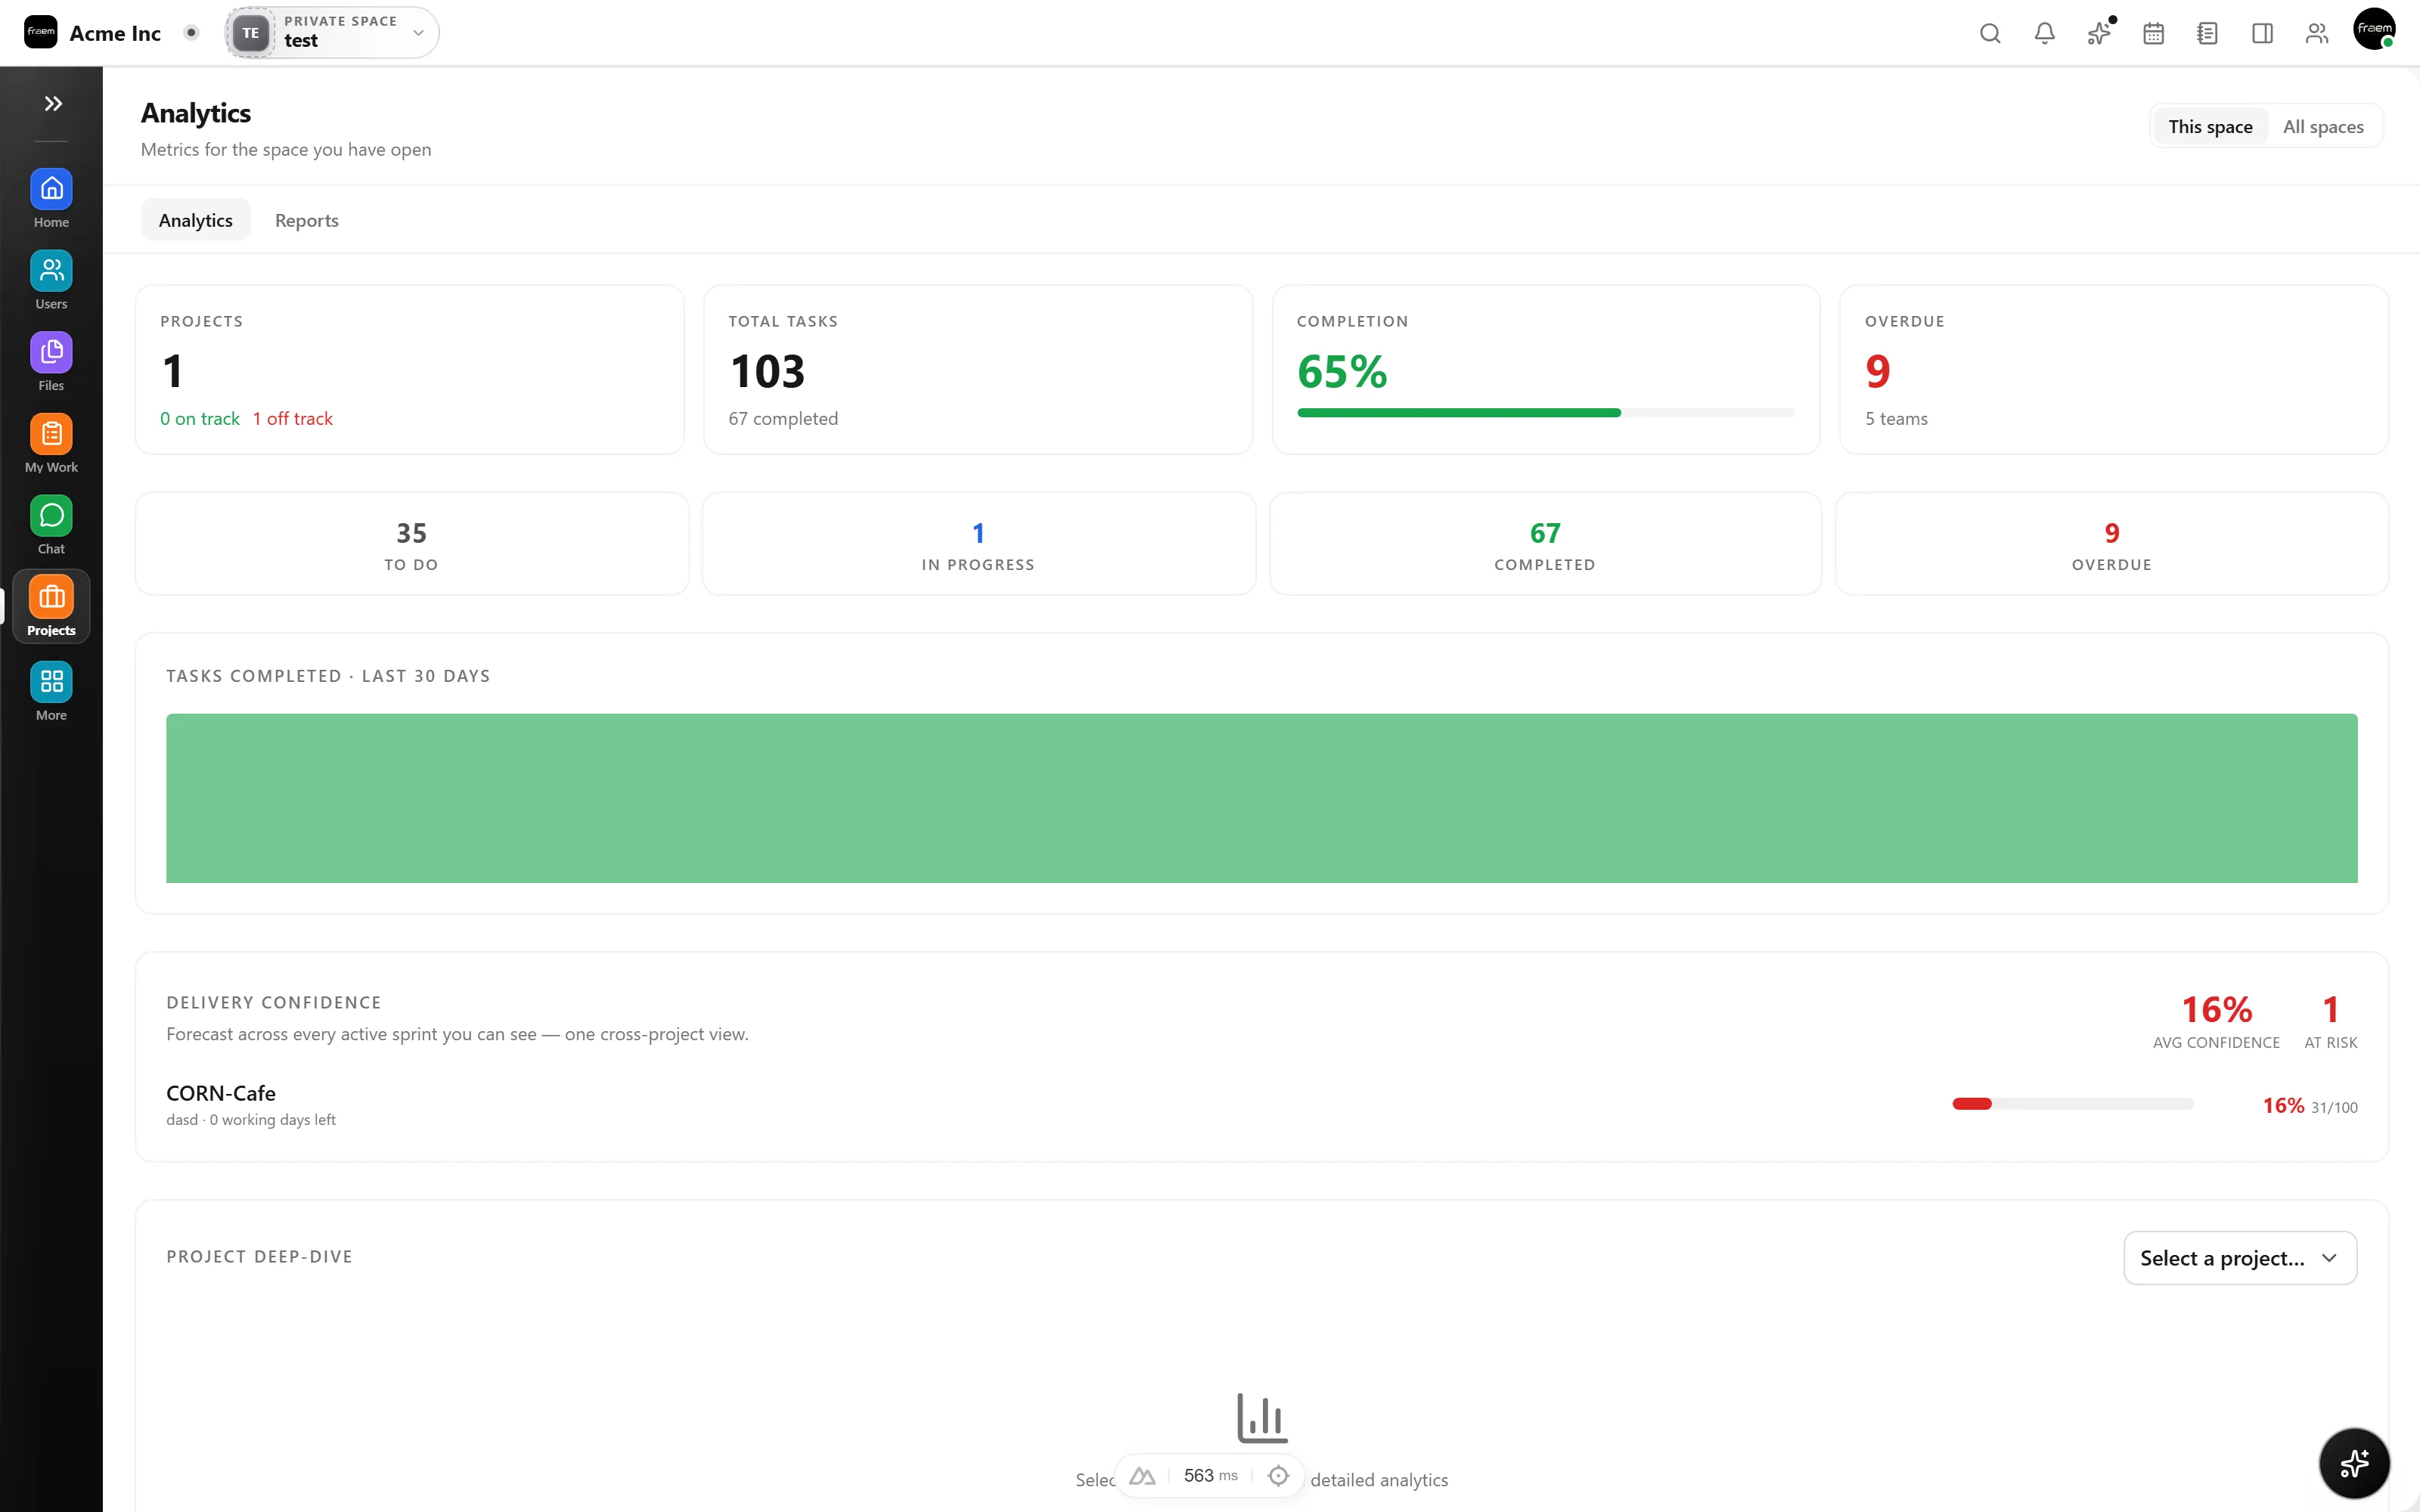
Task: Open the AI sparkle icon in header
Action: click(2099, 33)
